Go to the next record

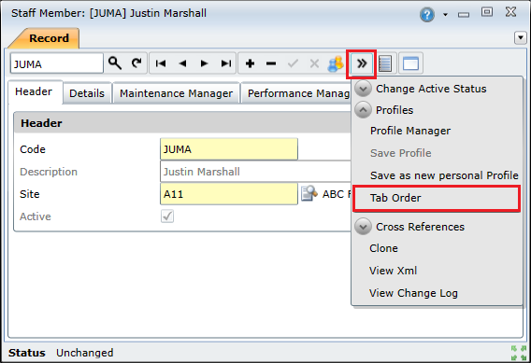204,63
